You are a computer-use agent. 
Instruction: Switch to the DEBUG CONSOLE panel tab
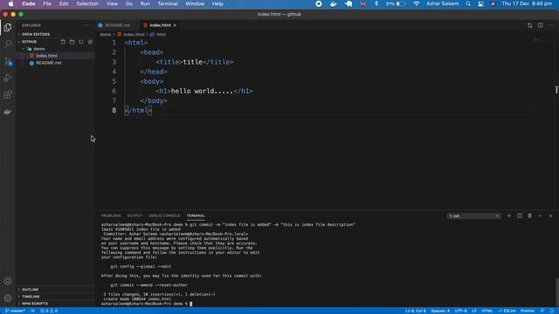(x=164, y=215)
